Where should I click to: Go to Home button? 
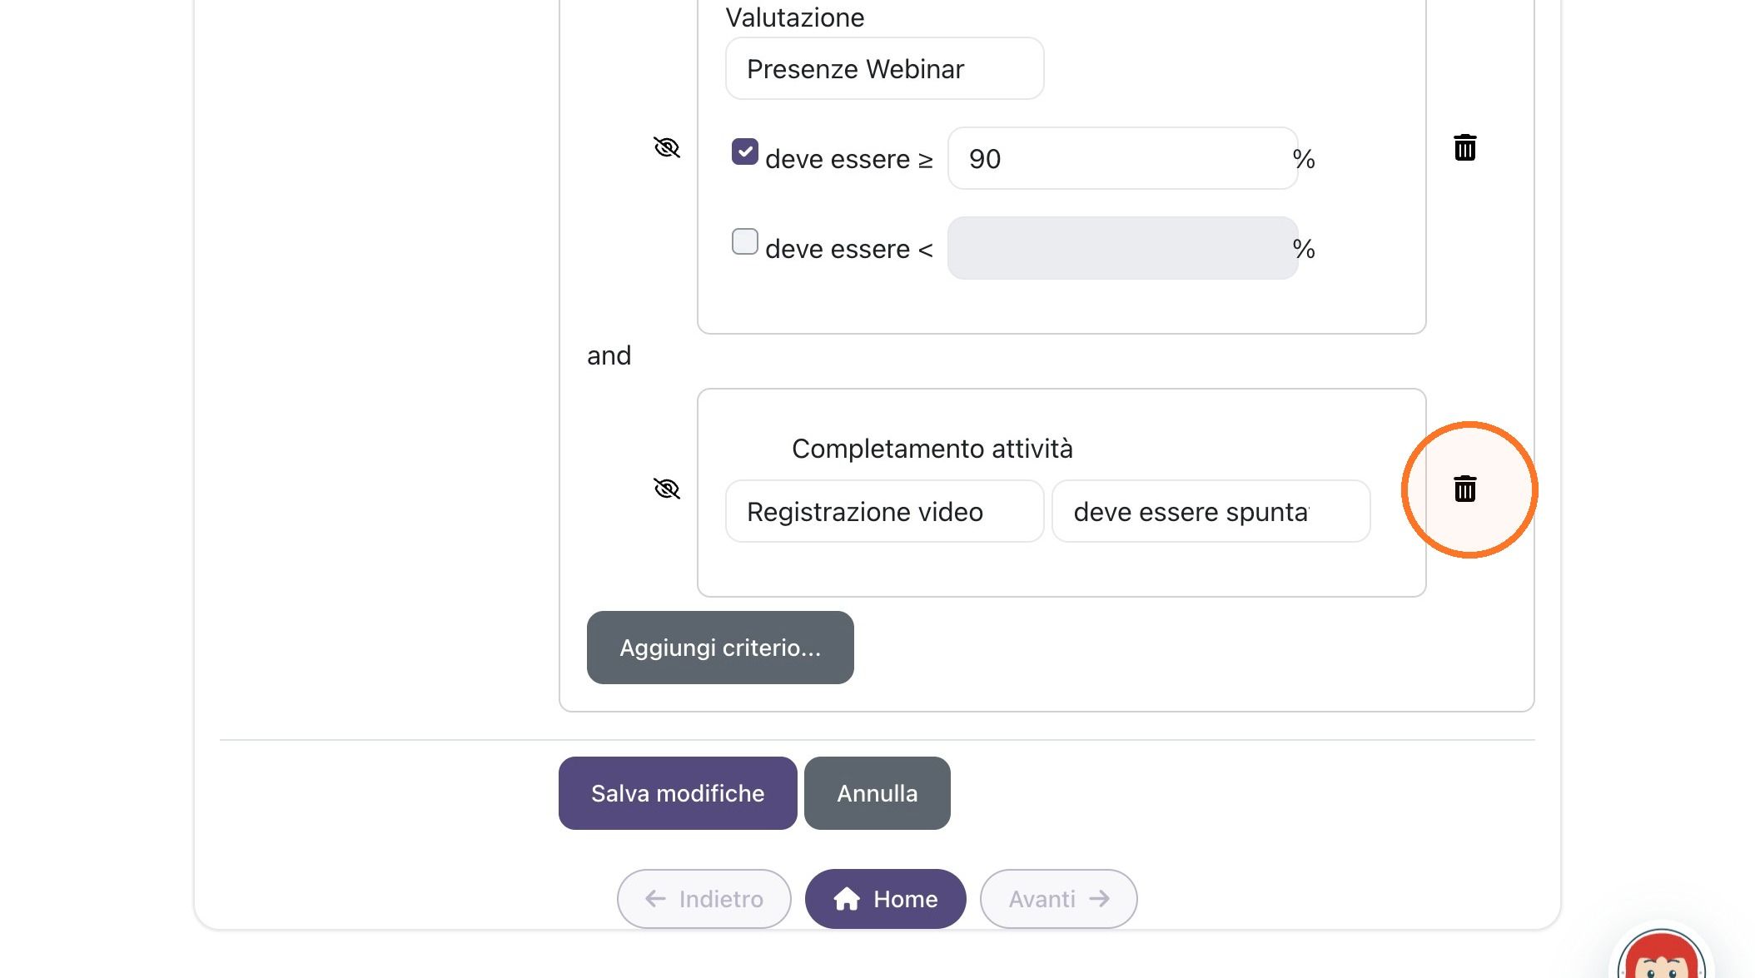[886, 899]
